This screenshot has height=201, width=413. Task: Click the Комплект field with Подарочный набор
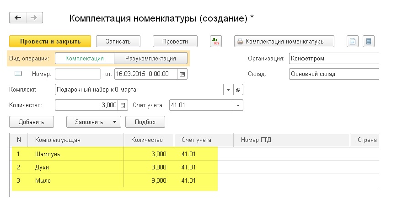pyautogui.click(x=139, y=90)
